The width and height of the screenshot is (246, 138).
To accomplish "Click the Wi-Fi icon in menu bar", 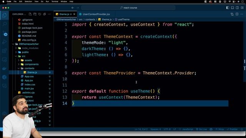I will [230, 2].
